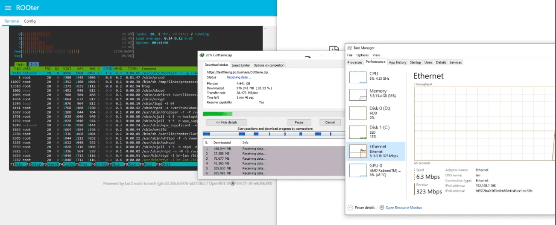Screen dimensions: 556x225
Task: Select connection 1 row with 198.044 MB
Action: [x=274, y=148]
